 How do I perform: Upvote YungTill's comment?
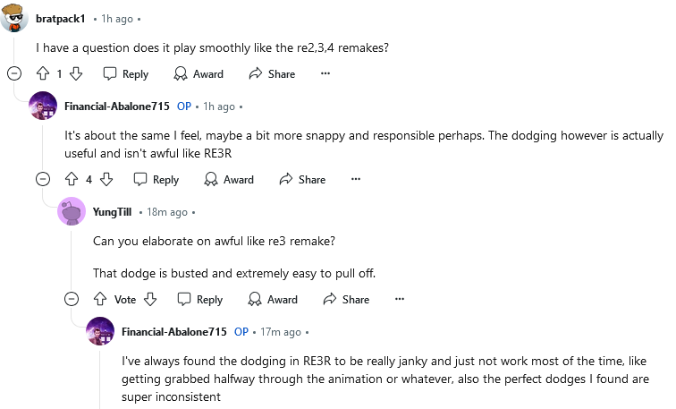click(x=100, y=299)
